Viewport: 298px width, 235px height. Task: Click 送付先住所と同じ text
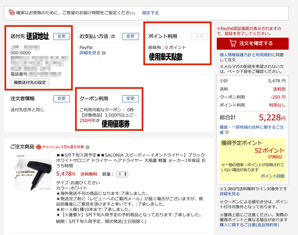click(27, 110)
